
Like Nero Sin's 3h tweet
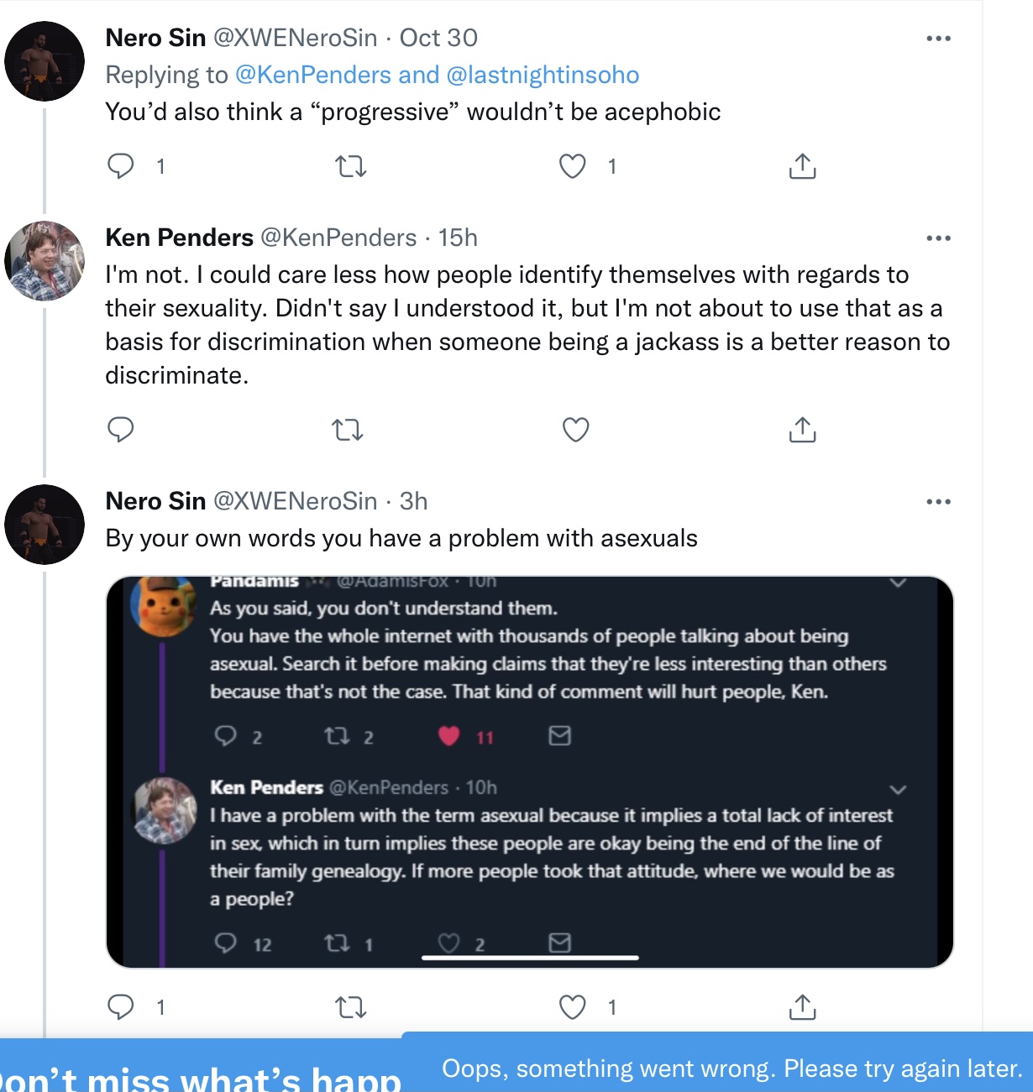tap(573, 1006)
